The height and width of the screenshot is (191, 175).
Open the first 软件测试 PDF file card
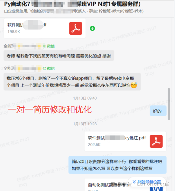pyautogui.click(x=45, y=28)
